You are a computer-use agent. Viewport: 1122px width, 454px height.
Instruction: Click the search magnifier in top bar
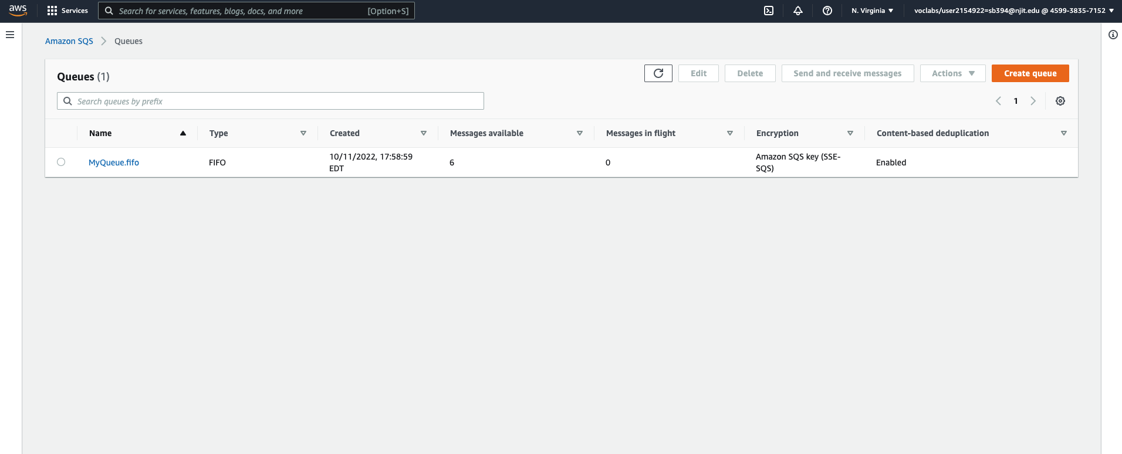coord(109,11)
